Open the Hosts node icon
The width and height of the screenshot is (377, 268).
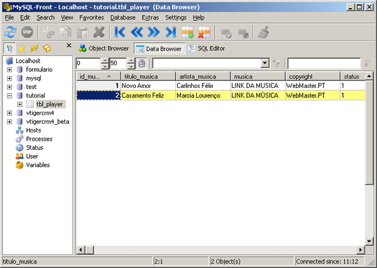[x=19, y=131]
